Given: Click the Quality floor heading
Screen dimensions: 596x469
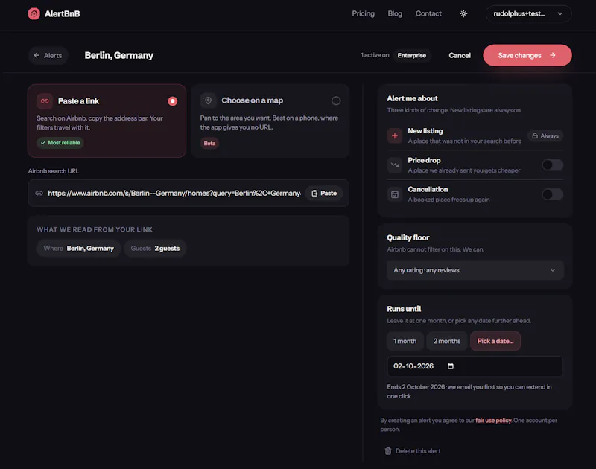Looking at the screenshot, I should (408, 237).
